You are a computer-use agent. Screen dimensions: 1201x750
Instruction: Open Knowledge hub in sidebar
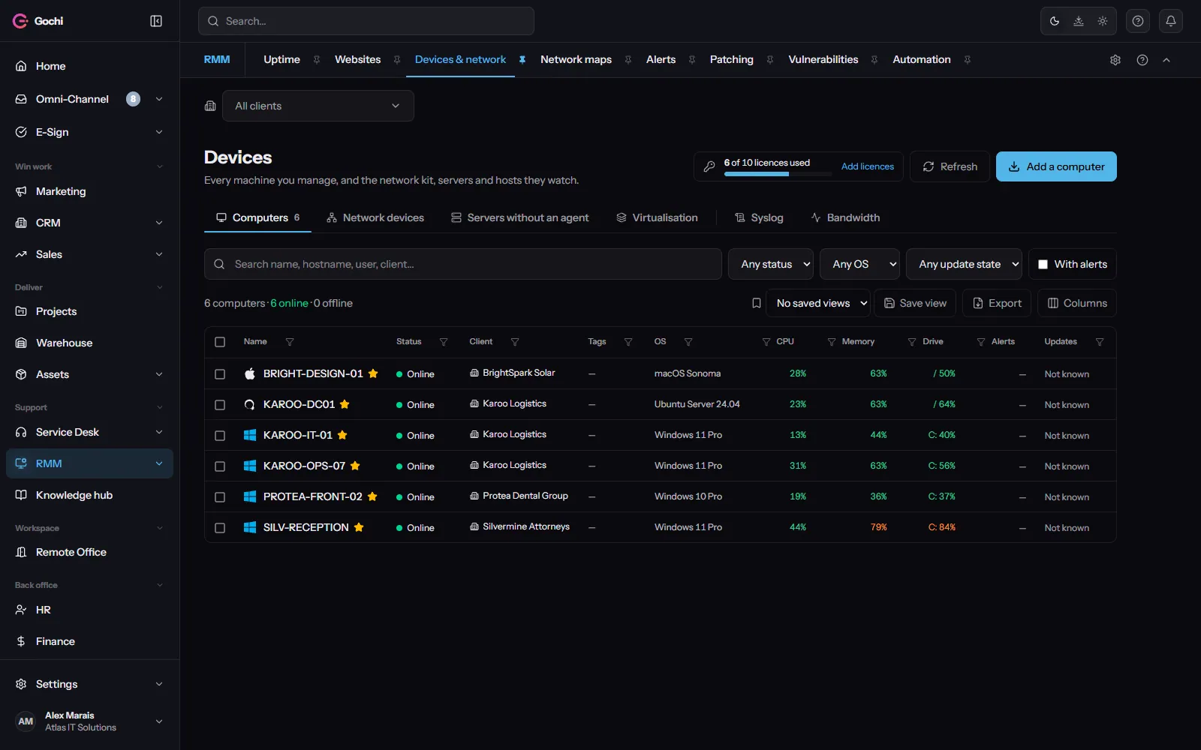click(x=89, y=495)
